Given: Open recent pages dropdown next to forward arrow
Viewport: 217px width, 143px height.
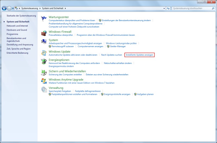Looking at the screenshot, I should tap(13, 8).
